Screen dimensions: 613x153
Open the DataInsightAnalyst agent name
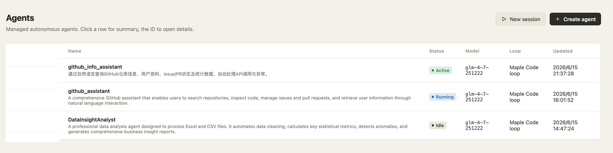click(92, 120)
